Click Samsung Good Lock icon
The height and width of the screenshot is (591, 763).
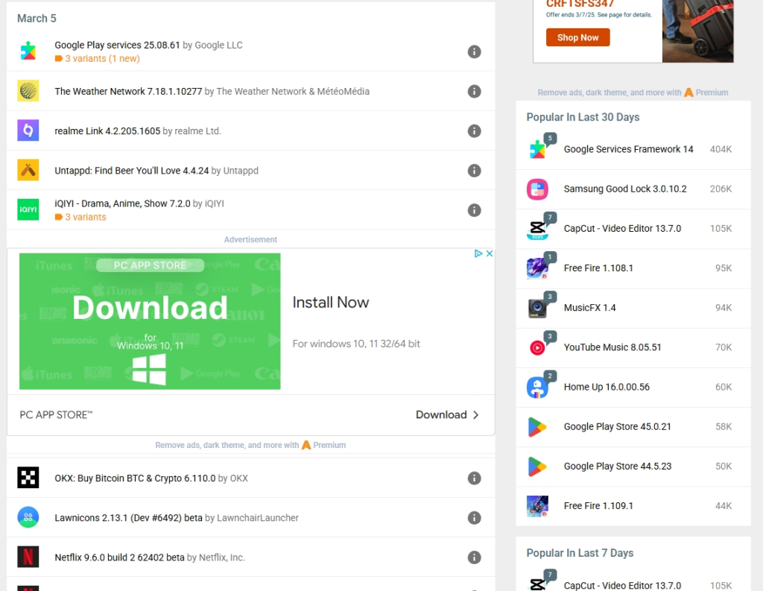538,189
